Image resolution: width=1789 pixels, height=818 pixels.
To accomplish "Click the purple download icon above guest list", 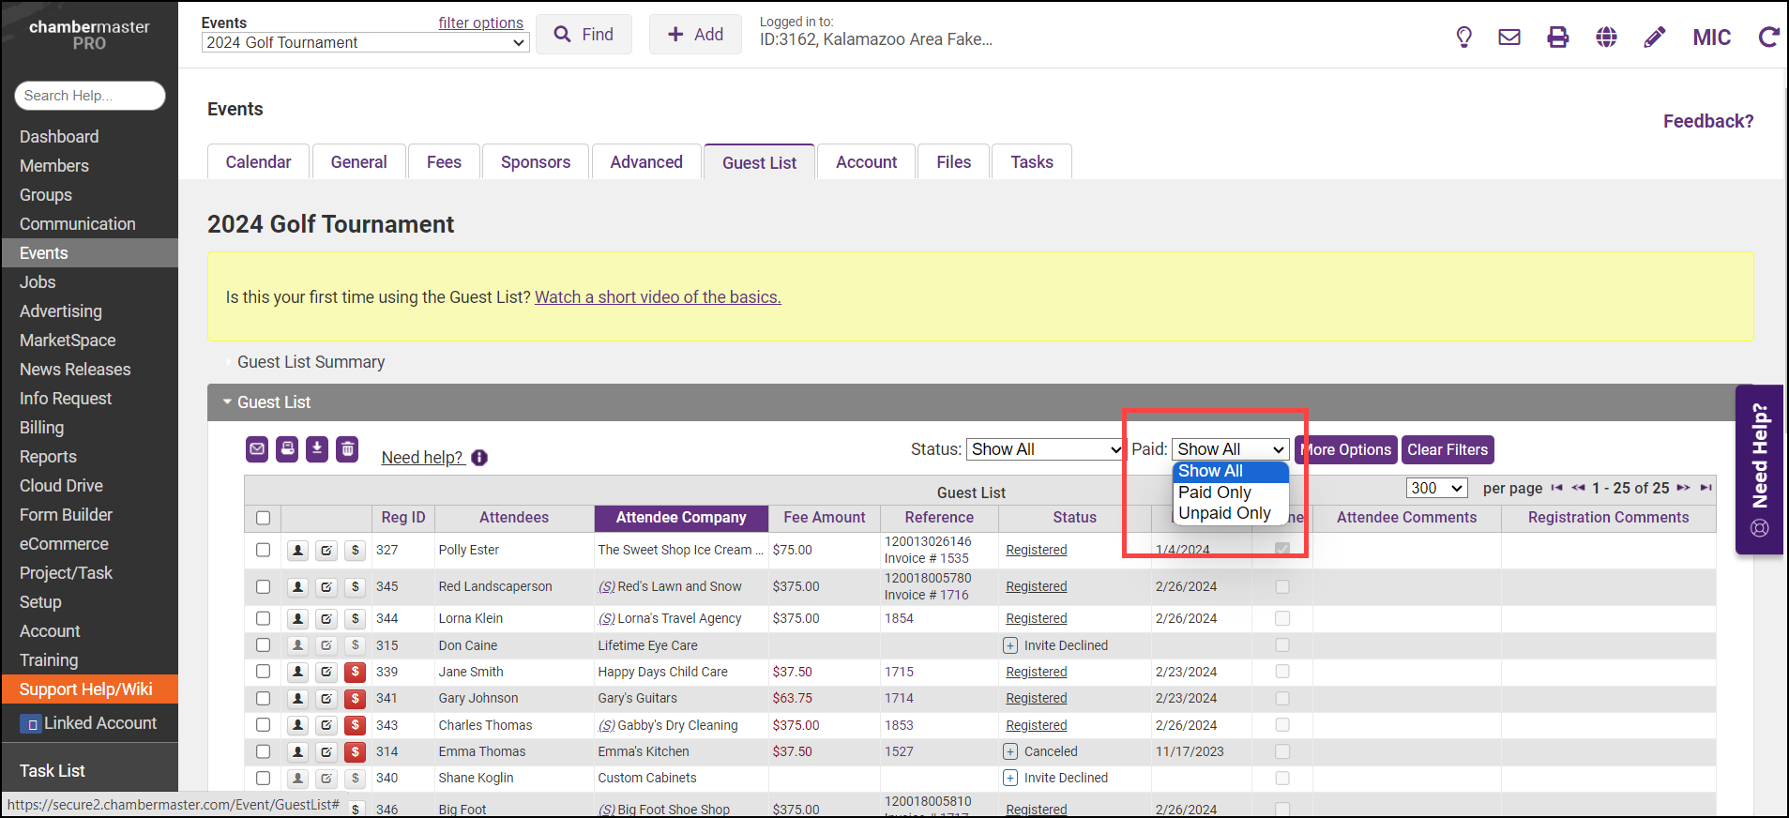I will tap(317, 449).
